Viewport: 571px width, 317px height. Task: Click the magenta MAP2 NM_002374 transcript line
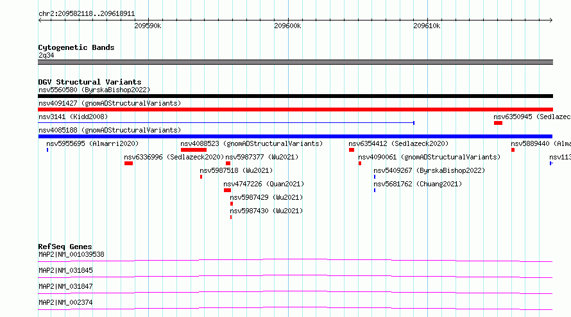(x=295, y=308)
